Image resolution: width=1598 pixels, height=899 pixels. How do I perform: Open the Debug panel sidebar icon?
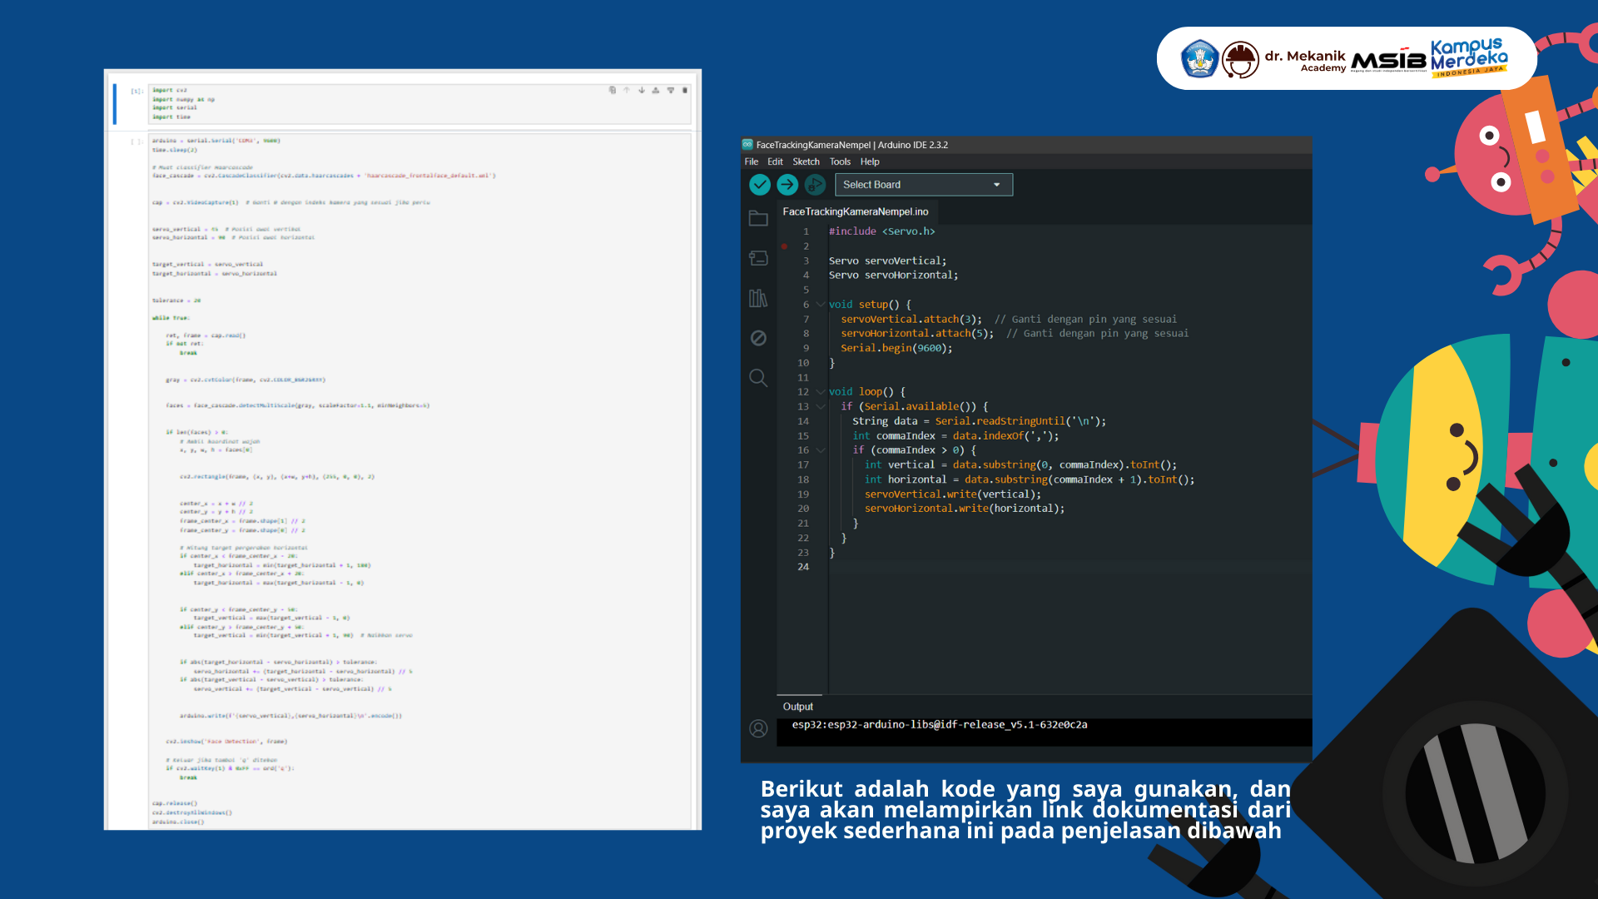click(x=758, y=338)
